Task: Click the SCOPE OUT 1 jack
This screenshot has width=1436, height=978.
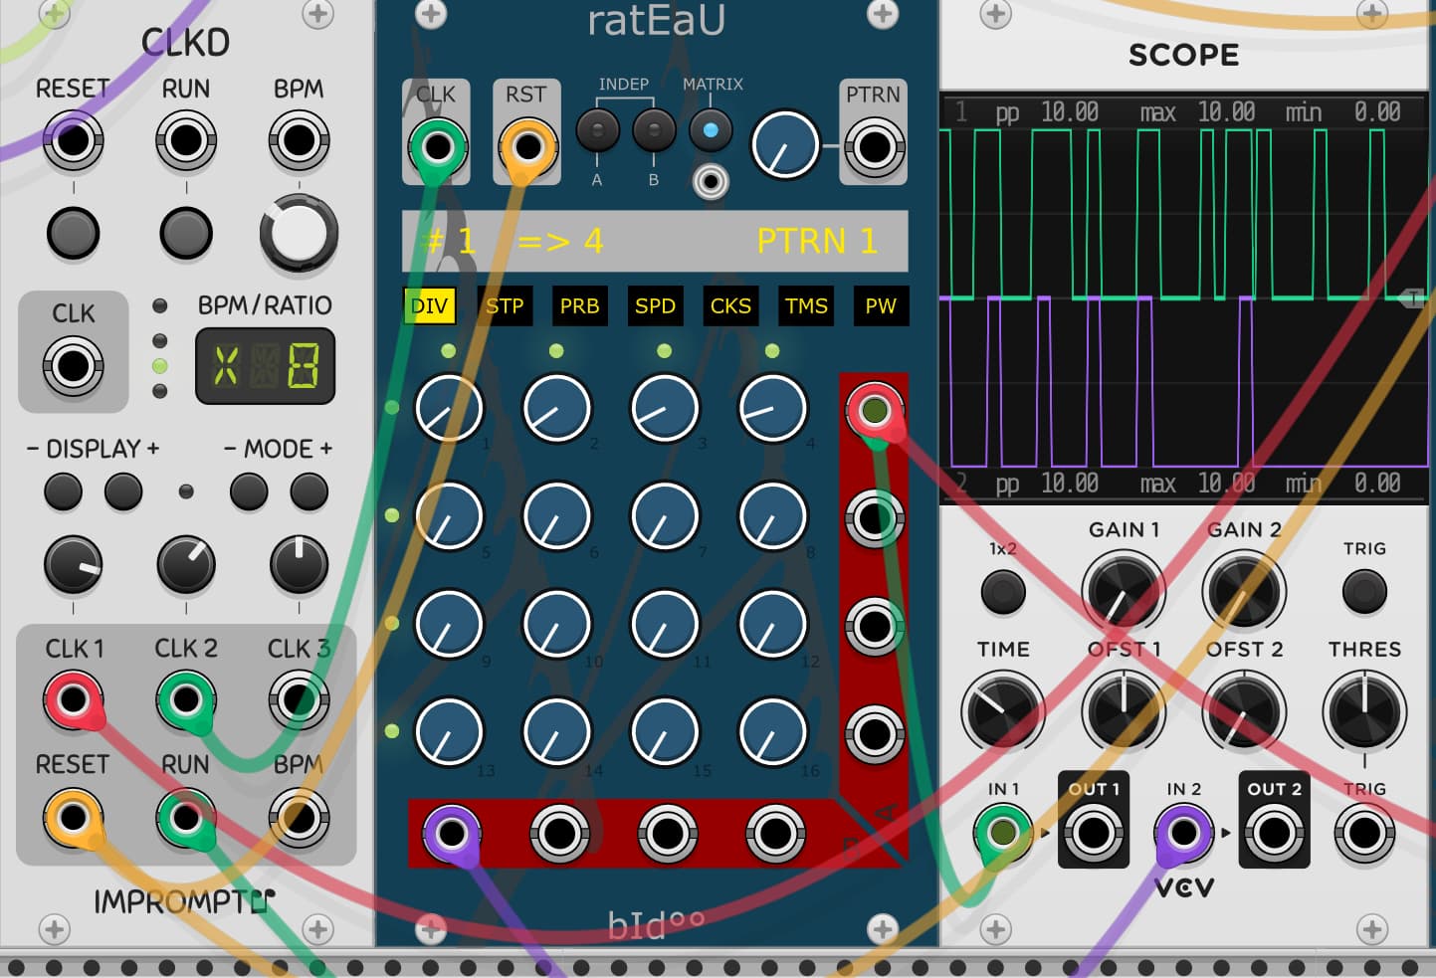Action: pyautogui.click(x=1093, y=832)
